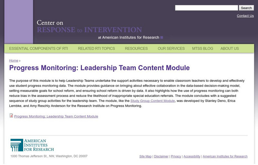The width and height of the screenshot is (258, 165).
Task: Open the Resources menu item
Action: (136, 49)
